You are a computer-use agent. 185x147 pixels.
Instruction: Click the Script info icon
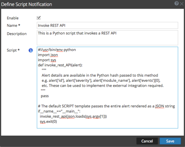(x=31, y=50)
